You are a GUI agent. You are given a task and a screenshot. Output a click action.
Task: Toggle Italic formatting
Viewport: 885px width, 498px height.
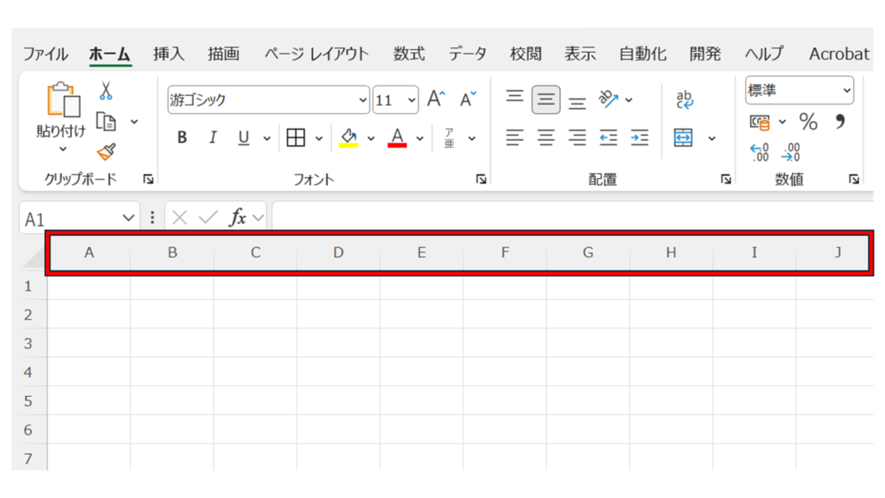213,138
